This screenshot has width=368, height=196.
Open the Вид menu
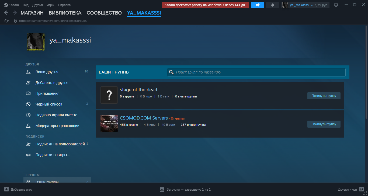click(26, 5)
